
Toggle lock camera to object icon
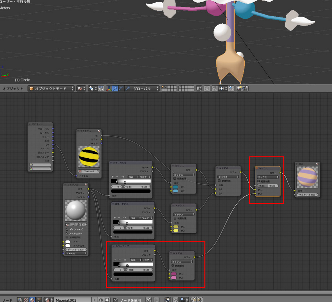tap(199, 89)
